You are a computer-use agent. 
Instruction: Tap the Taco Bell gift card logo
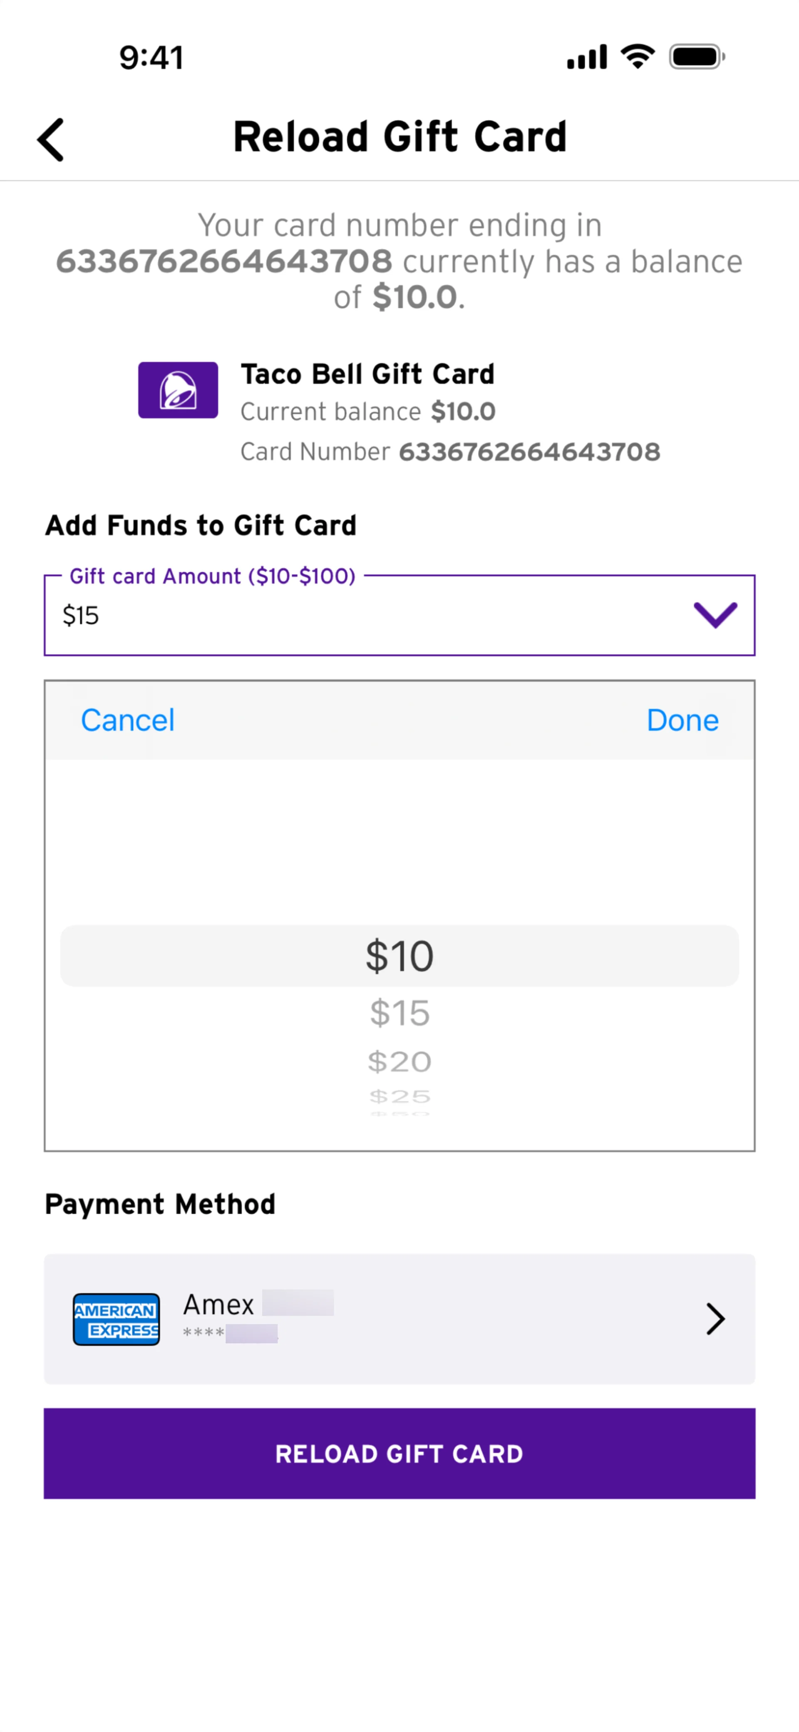click(x=178, y=390)
